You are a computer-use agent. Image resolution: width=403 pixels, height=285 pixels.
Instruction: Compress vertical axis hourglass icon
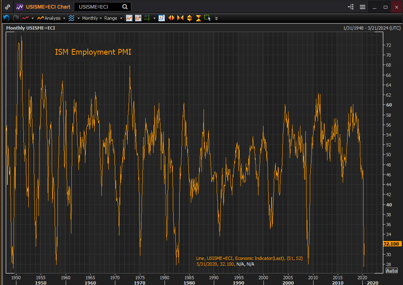click(199, 18)
